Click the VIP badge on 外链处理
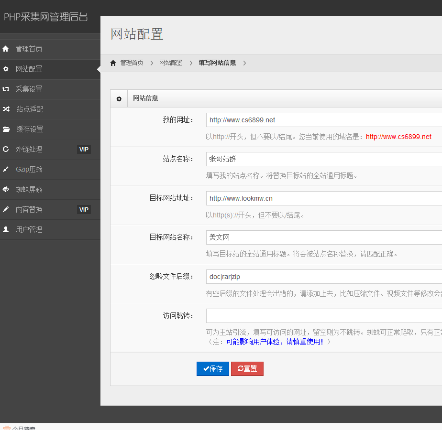This screenshot has height=430, width=442. click(x=84, y=149)
